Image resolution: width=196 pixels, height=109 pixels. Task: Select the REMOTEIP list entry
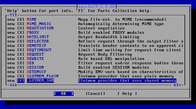tap(36, 46)
